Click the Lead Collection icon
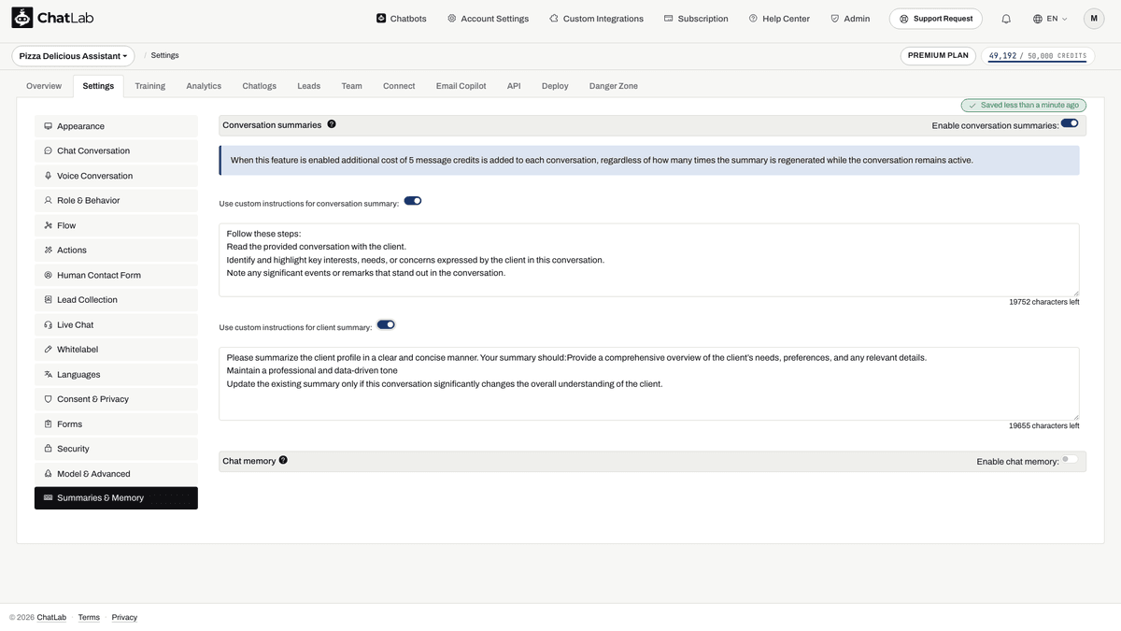Image resolution: width=1121 pixels, height=631 pixels. coord(48,300)
